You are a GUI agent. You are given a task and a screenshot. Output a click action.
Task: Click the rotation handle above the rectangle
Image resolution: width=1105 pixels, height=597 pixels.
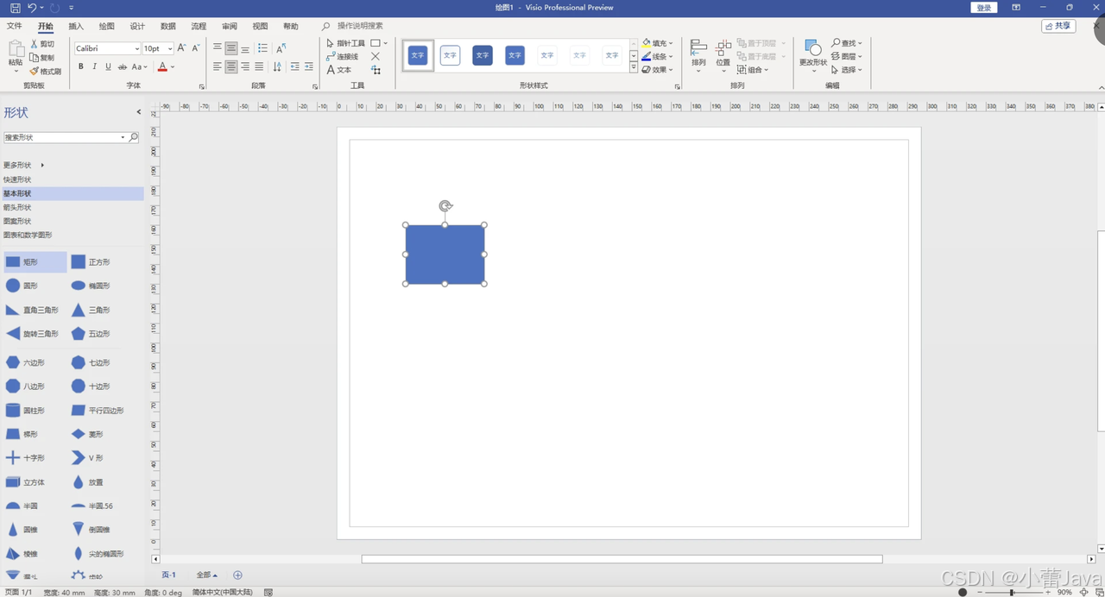pyautogui.click(x=445, y=205)
